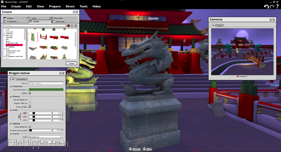281x152 pixels.
Task: Toggle the Keep upright checkbox
Action: pyautogui.click(x=30, y=107)
